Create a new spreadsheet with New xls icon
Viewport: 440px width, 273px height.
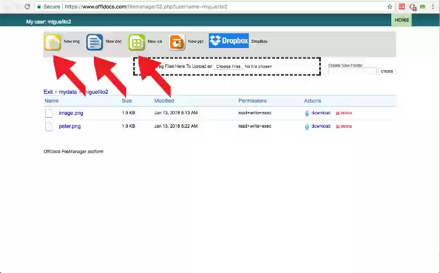[x=137, y=42]
